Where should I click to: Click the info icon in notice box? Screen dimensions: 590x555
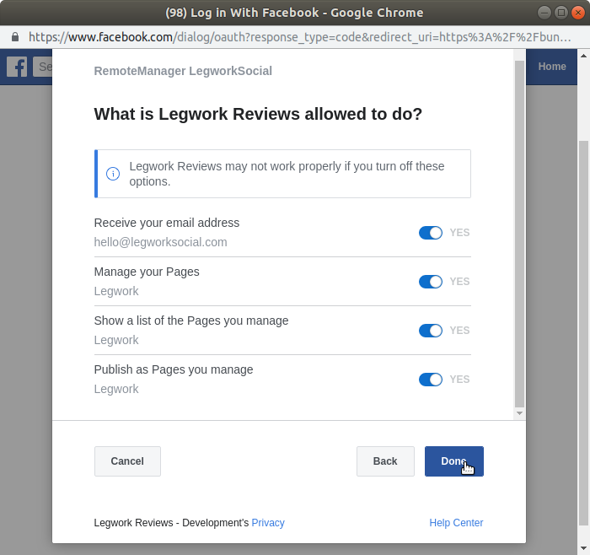112,174
